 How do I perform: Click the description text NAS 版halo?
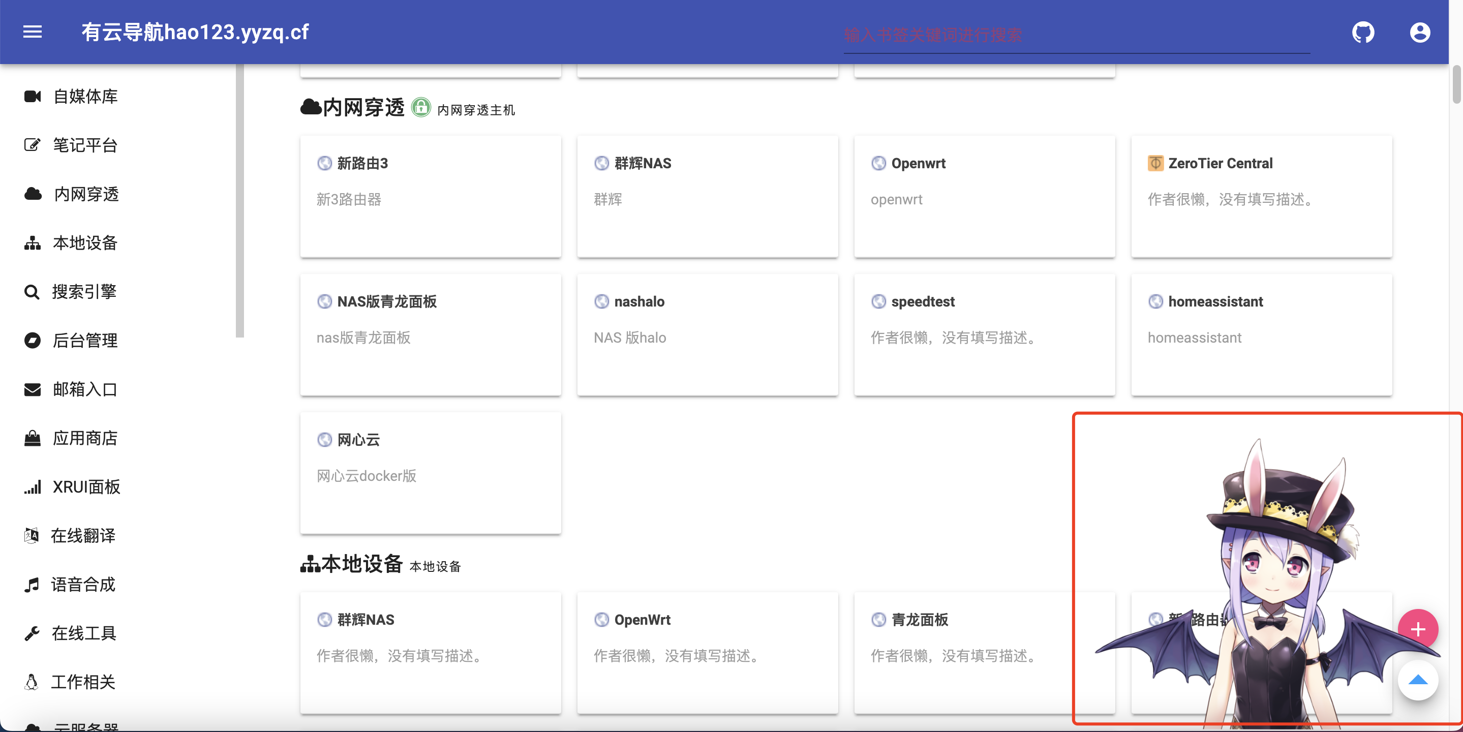click(630, 338)
